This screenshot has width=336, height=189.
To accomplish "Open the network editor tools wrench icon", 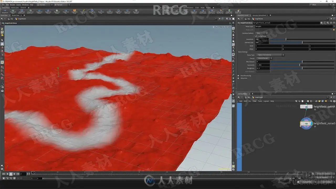I will (x=296, y=101).
